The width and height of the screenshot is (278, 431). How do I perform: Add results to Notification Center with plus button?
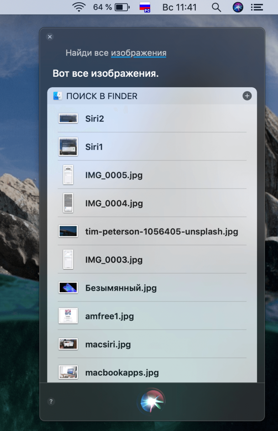(247, 96)
